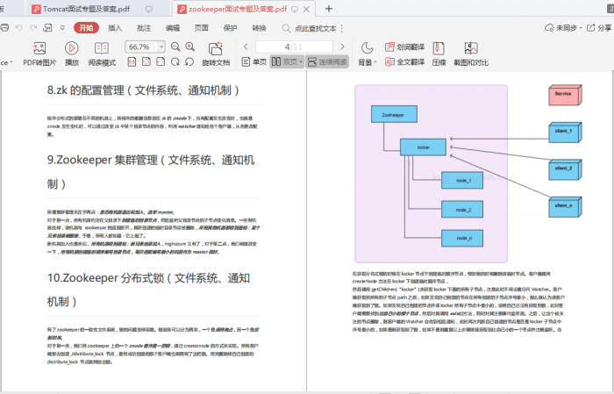Click the 全文翻译 full text translate tool
614x394 pixels.
click(405, 62)
